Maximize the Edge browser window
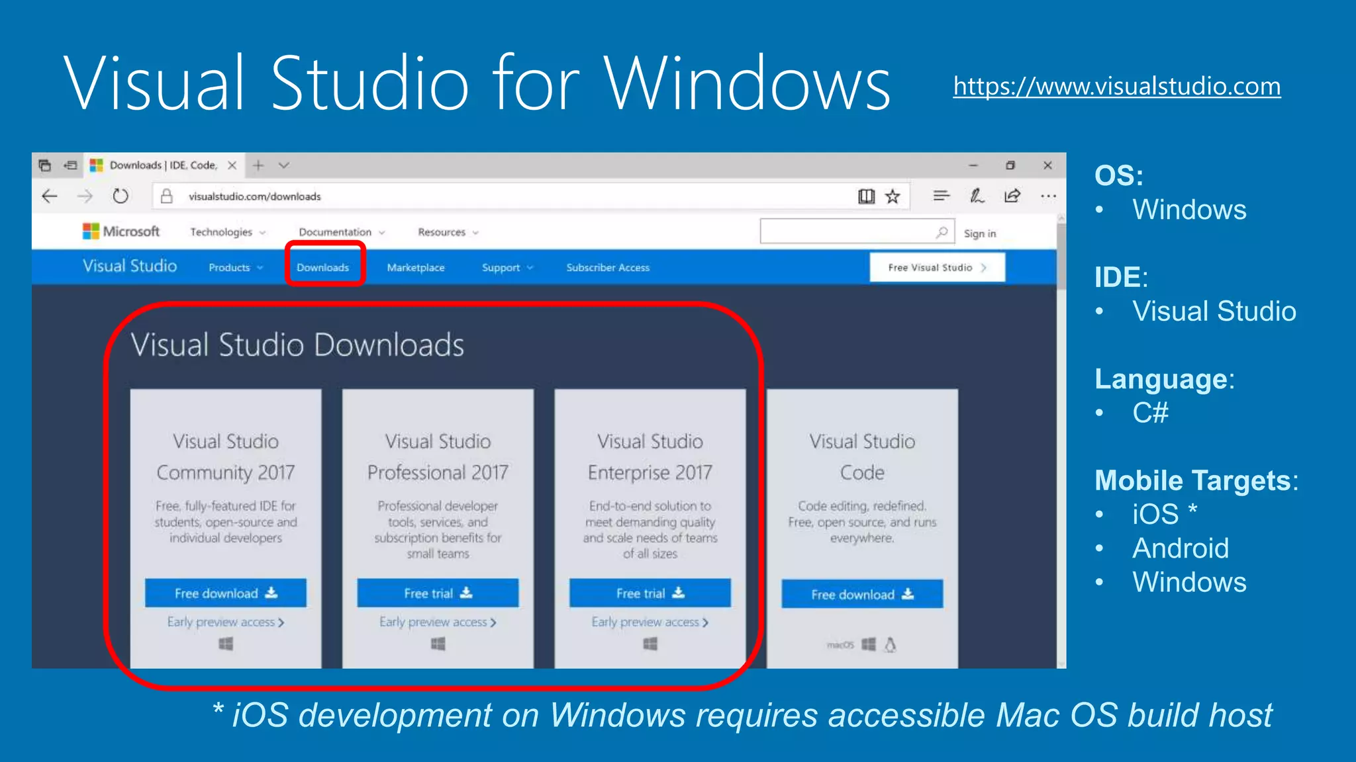 (x=1010, y=165)
